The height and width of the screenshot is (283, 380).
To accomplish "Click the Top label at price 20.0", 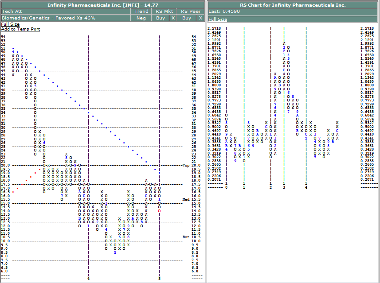I will click(186, 165).
